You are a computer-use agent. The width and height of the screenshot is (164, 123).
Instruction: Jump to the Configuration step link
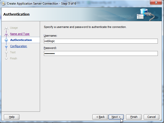[18, 46]
